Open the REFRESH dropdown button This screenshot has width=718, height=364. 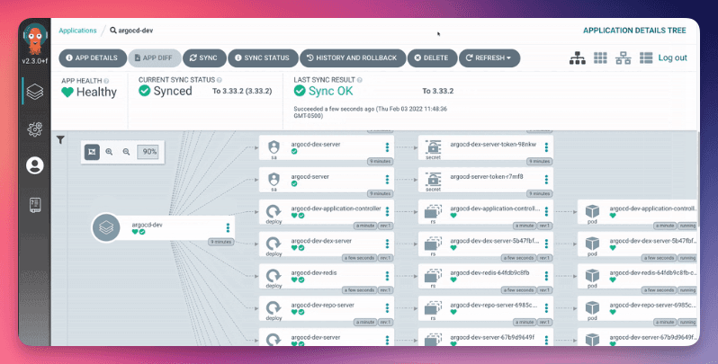489,58
